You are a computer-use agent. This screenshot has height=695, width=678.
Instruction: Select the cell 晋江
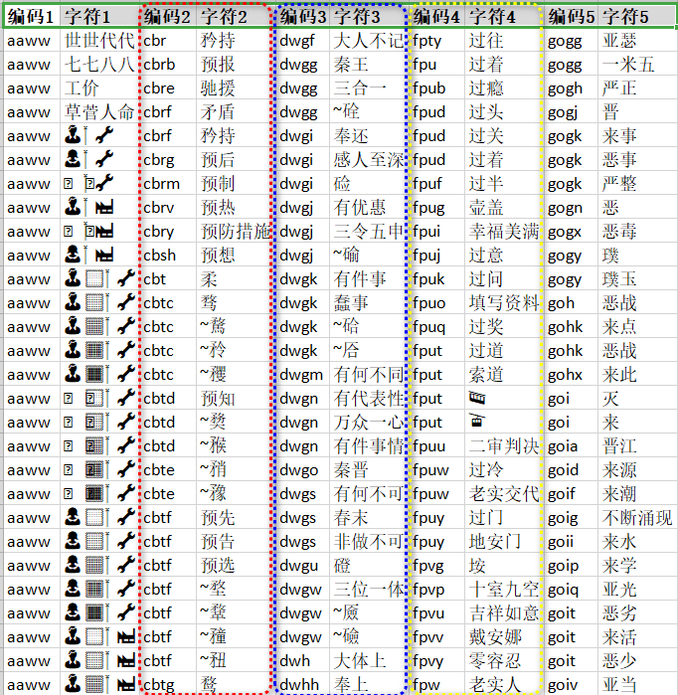tap(637, 446)
